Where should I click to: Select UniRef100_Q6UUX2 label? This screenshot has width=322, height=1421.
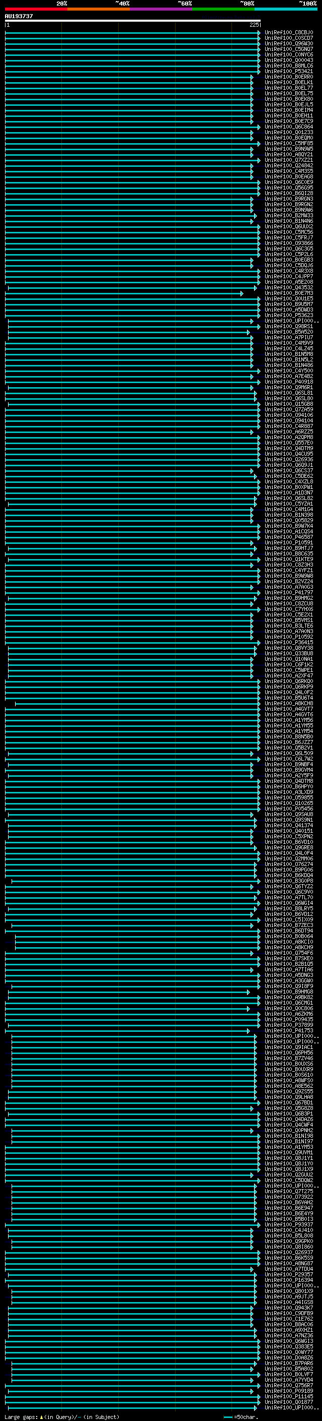[x=289, y=226]
